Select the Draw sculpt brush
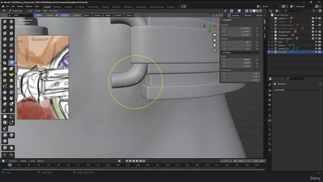This screenshot has height=182, width=323. [5, 21]
